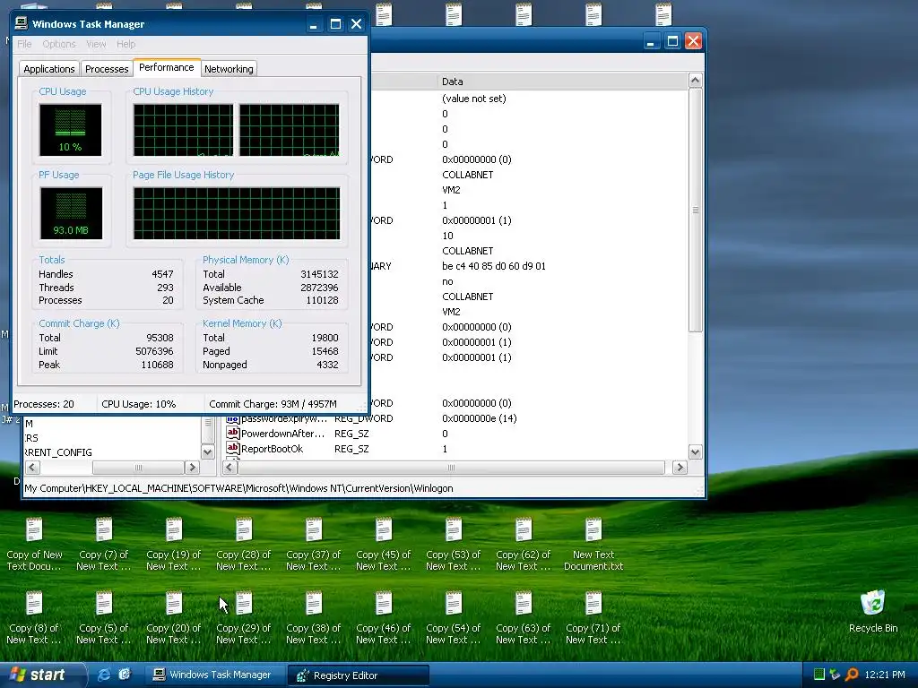
Task: Click the tray icon between CPU meter and magnifier
Action: pos(836,675)
